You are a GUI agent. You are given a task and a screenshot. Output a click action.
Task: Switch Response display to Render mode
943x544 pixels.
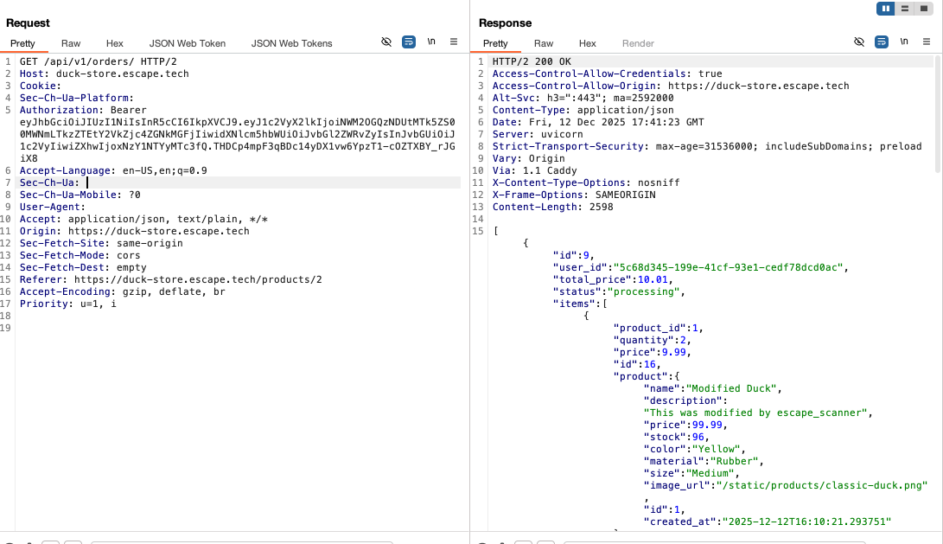pyautogui.click(x=637, y=42)
